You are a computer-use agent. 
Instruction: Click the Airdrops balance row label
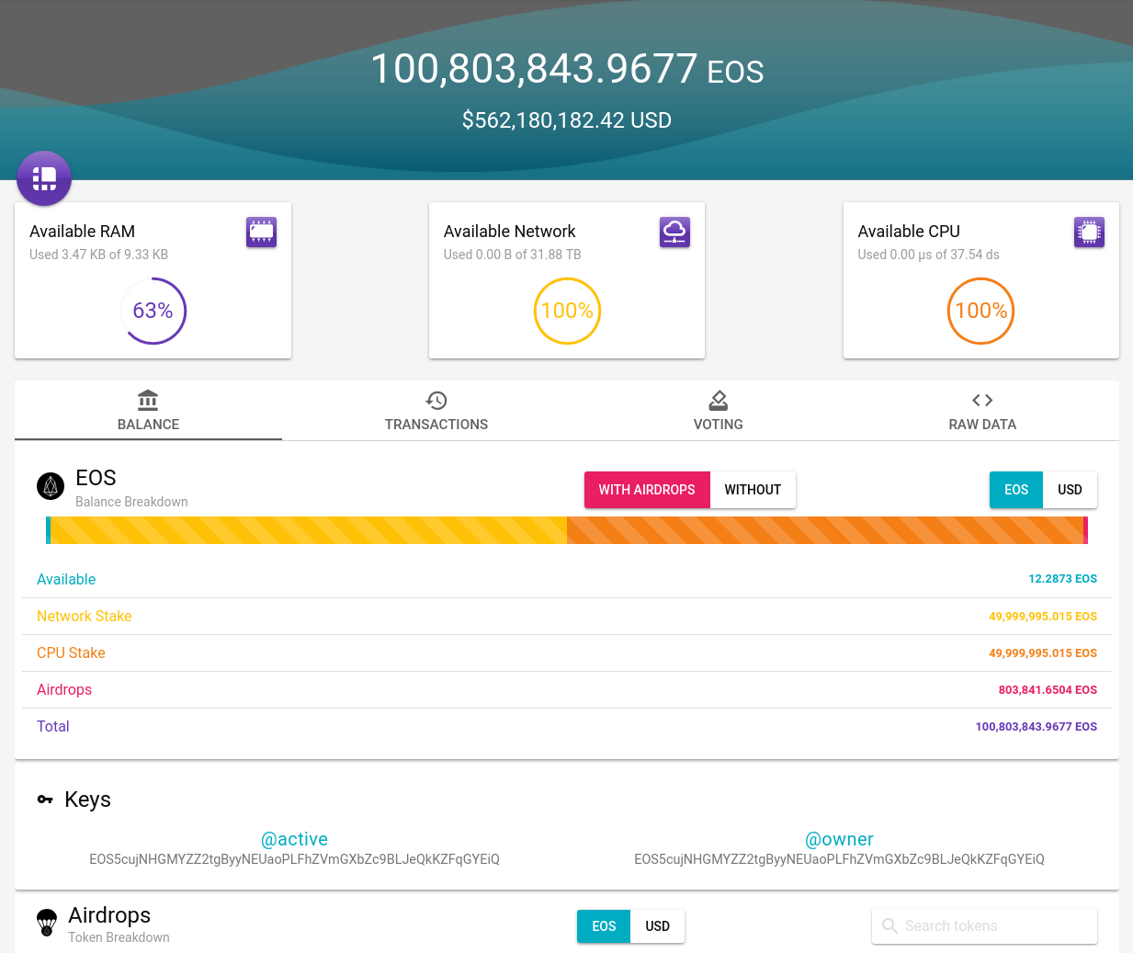[x=64, y=689]
